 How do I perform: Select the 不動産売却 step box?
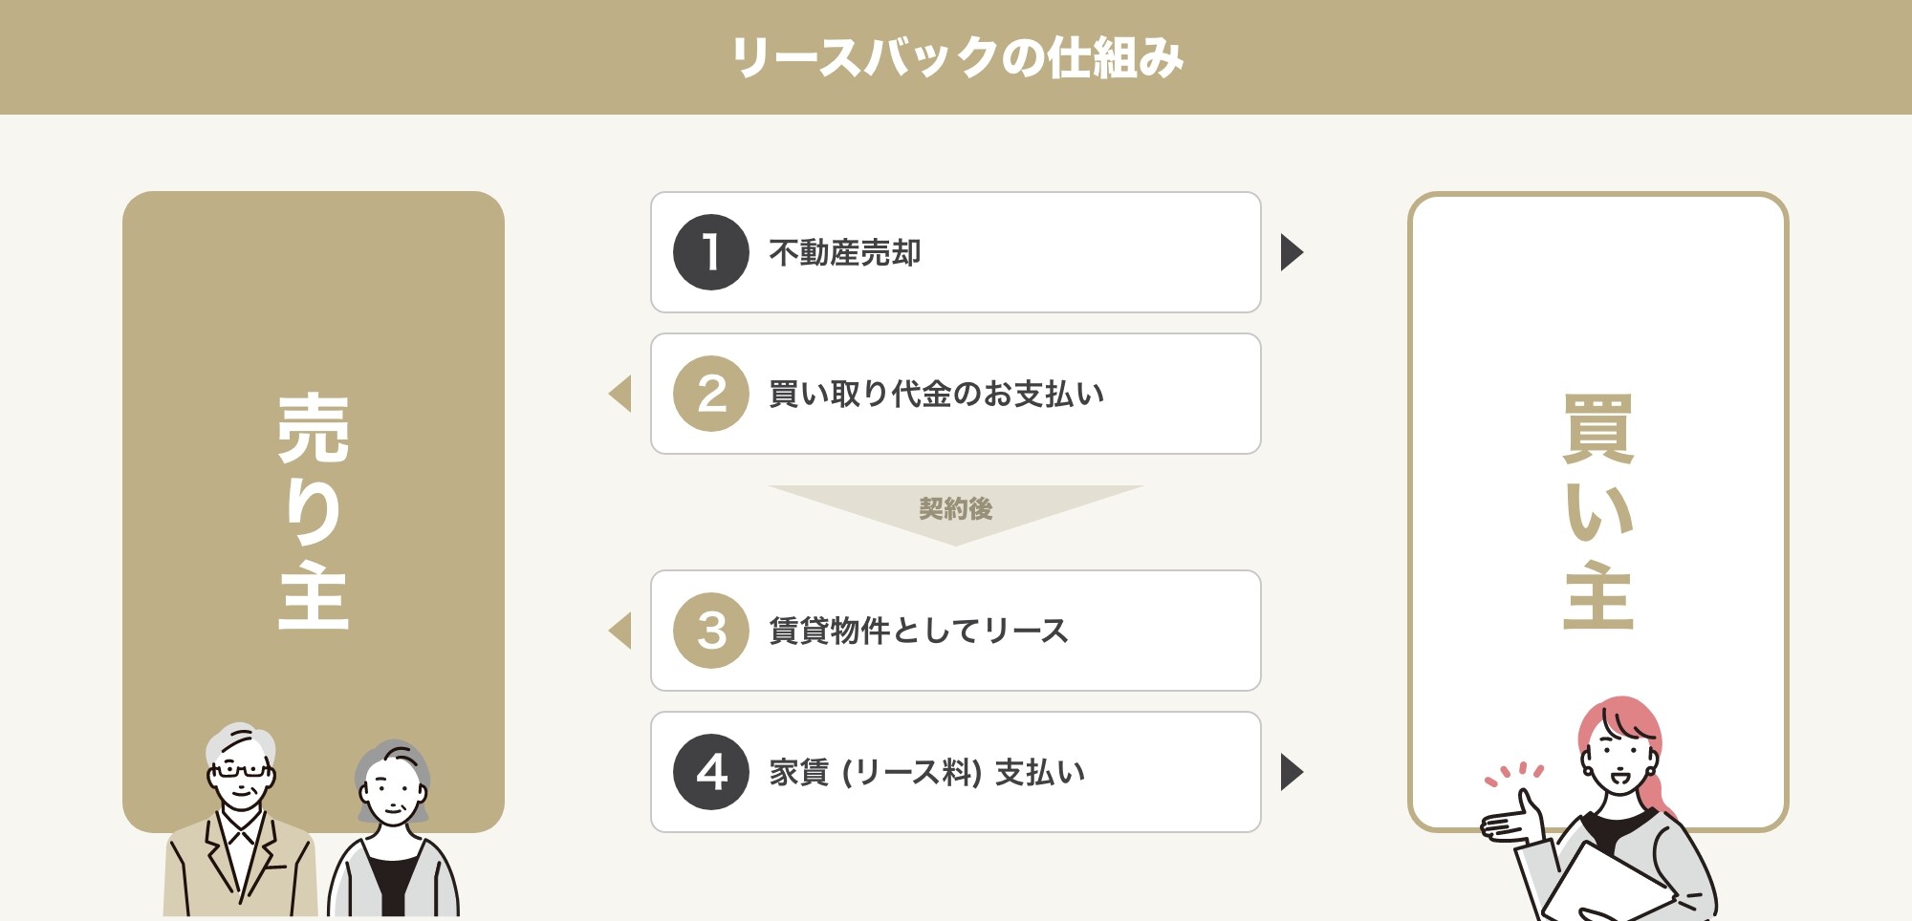point(956,252)
